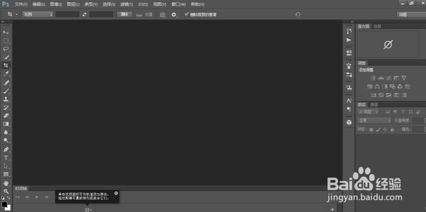This screenshot has height=212, width=426.
Task: Open the Paragraph panel dock icon
Action: (x=349, y=109)
